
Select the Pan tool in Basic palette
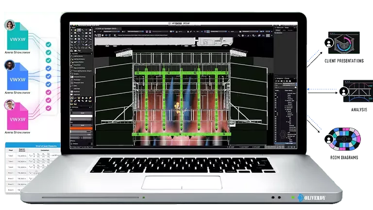click(75, 30)
